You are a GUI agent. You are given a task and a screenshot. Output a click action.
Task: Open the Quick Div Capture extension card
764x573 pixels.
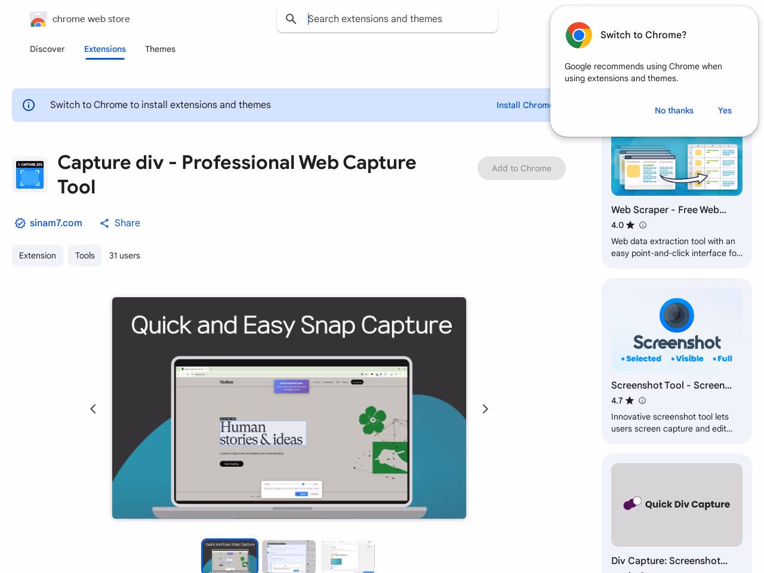pyautogui.click(x=676, y=513)
